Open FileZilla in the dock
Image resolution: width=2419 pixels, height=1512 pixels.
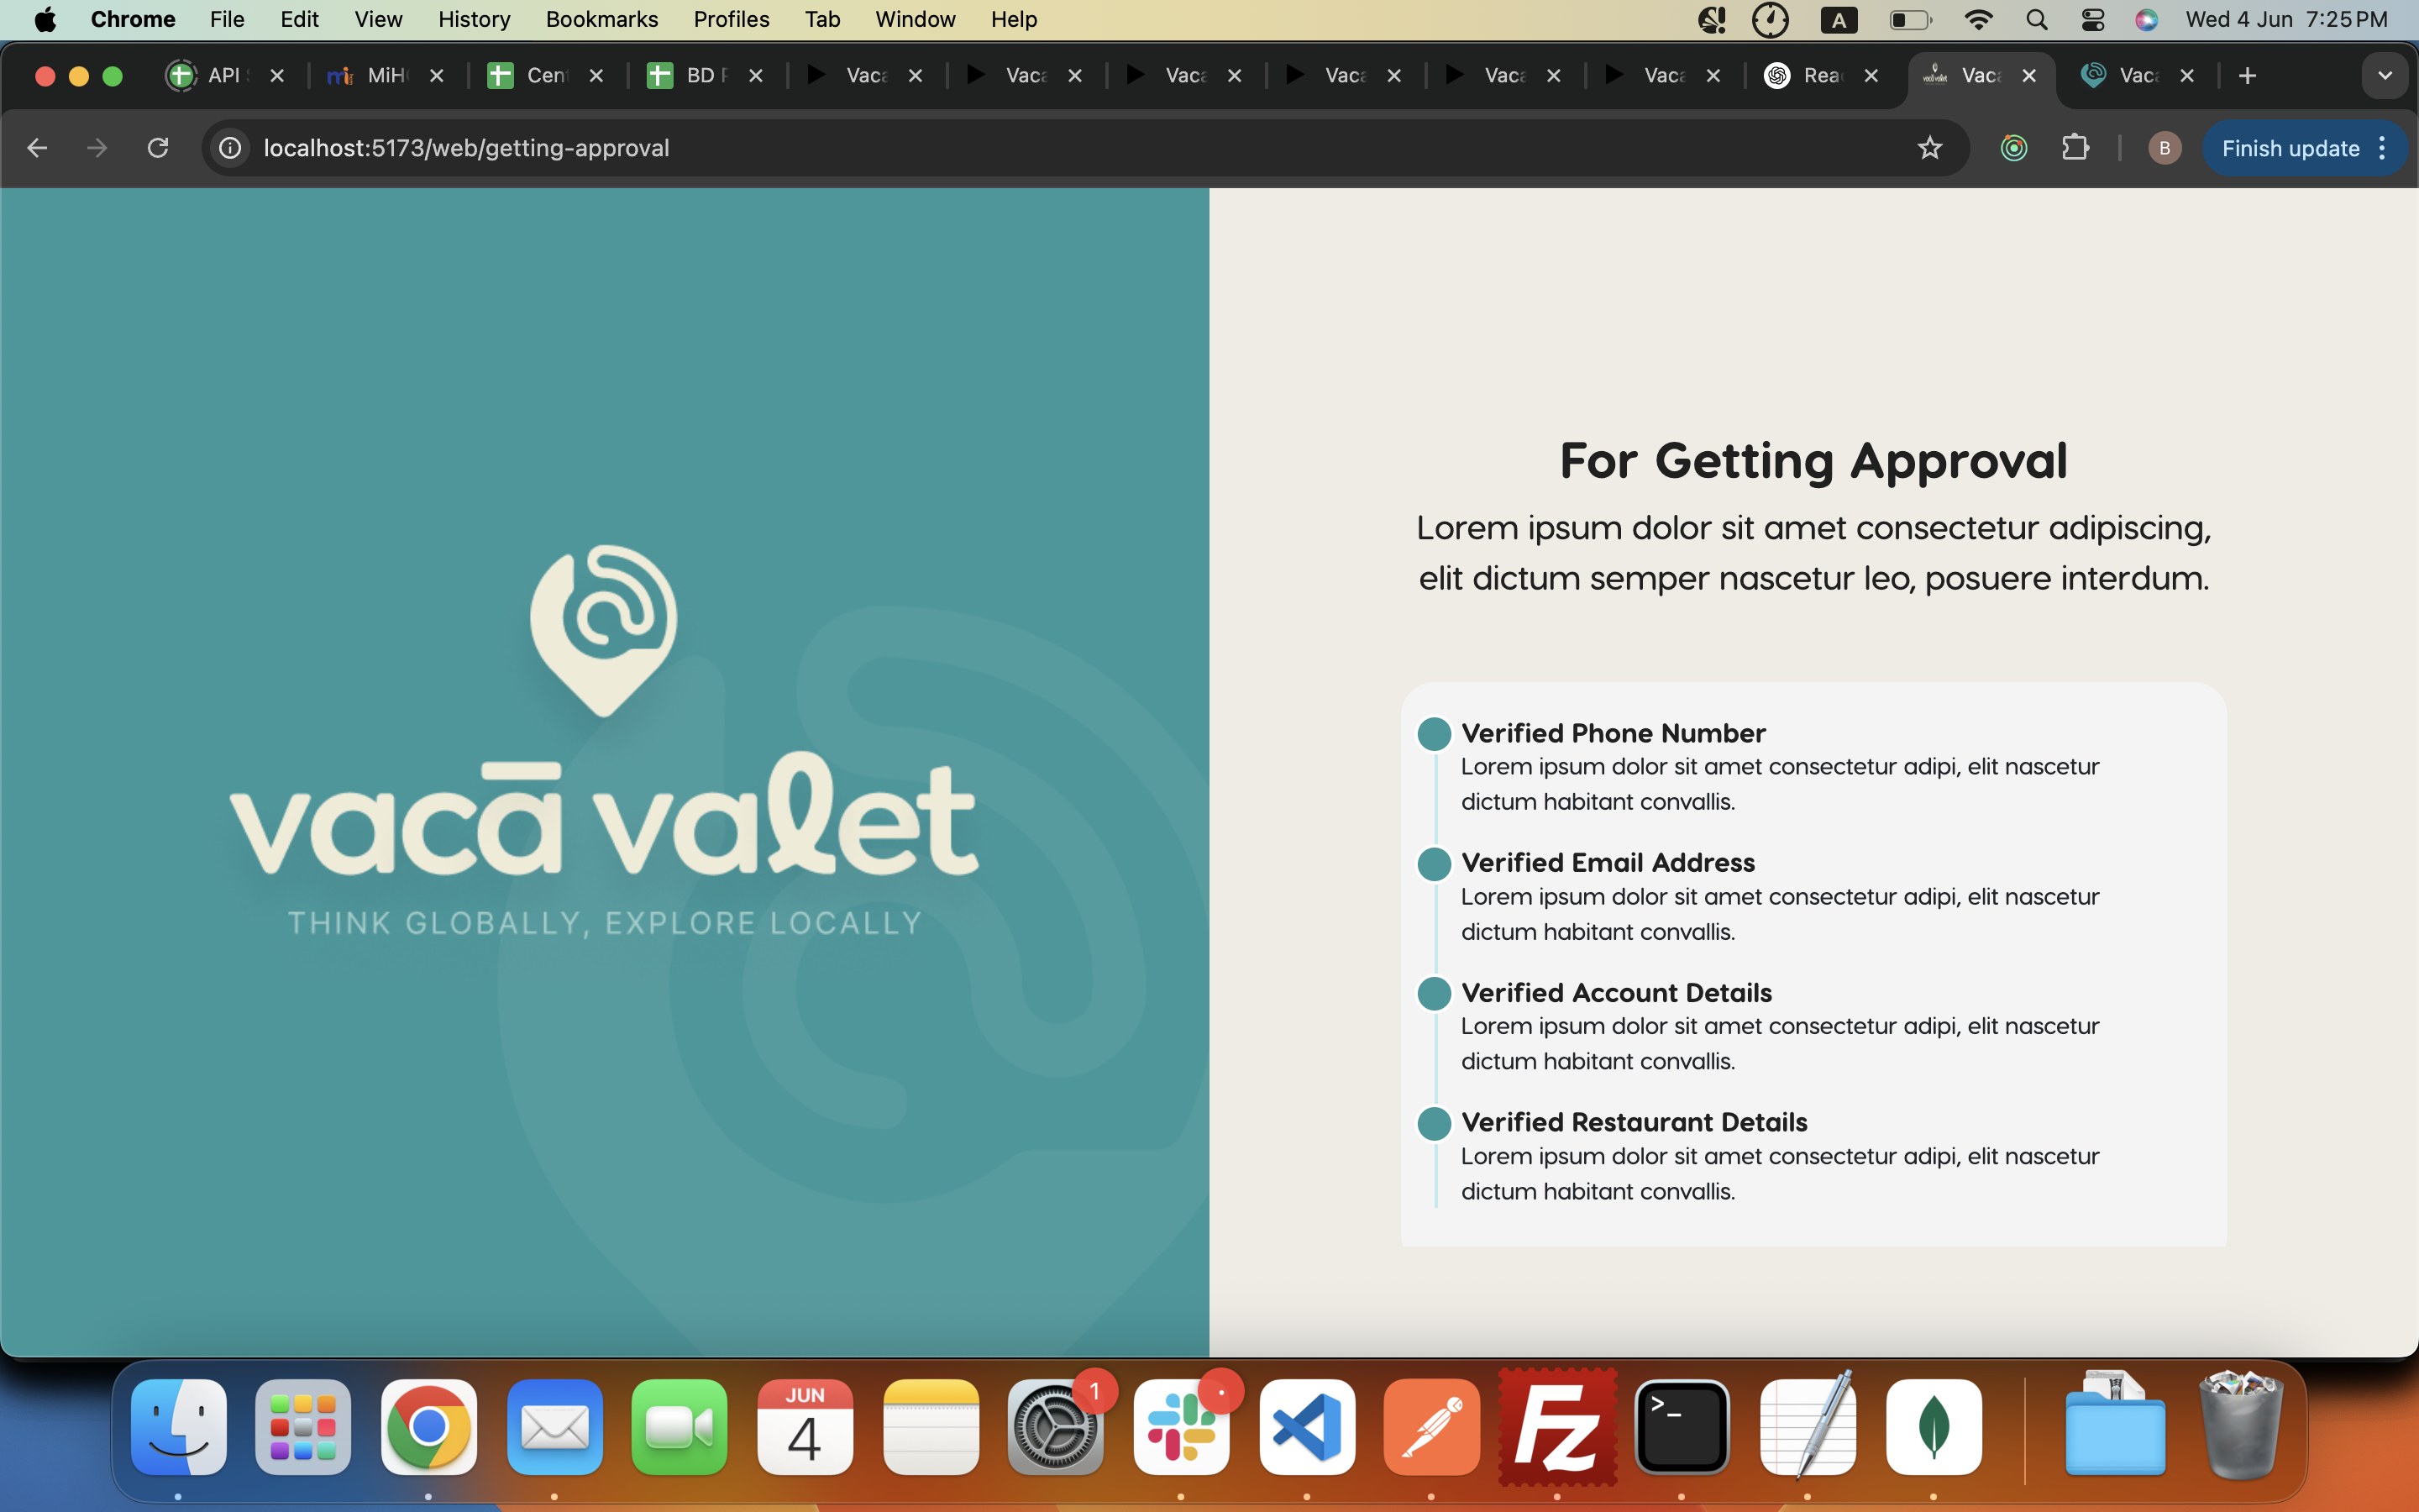[1557, 1427]
